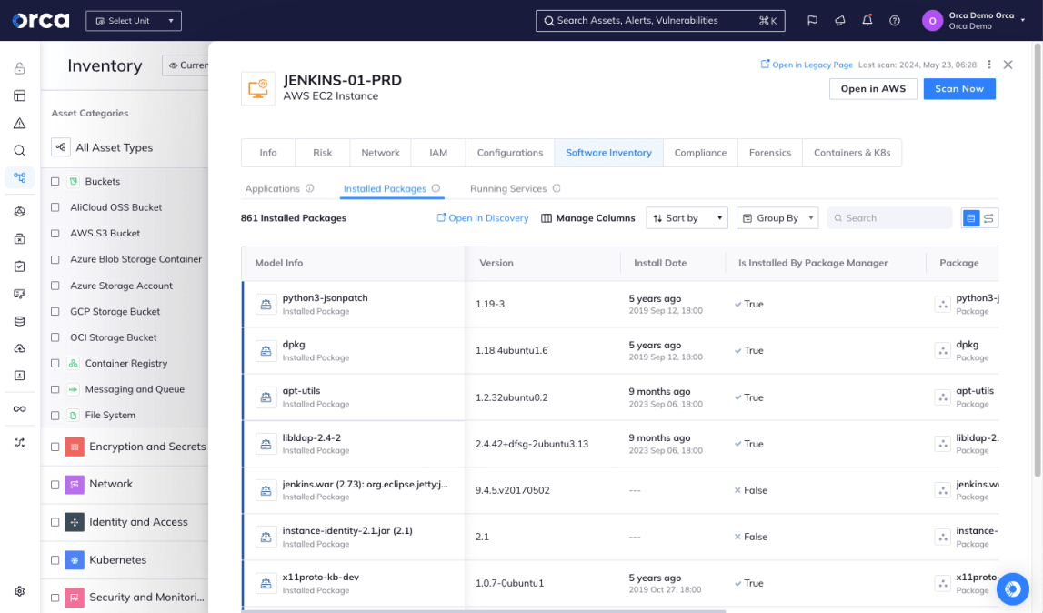Open the Sort by dropdown
This screenshot has height=613, width=1043.
pos(687,217)
